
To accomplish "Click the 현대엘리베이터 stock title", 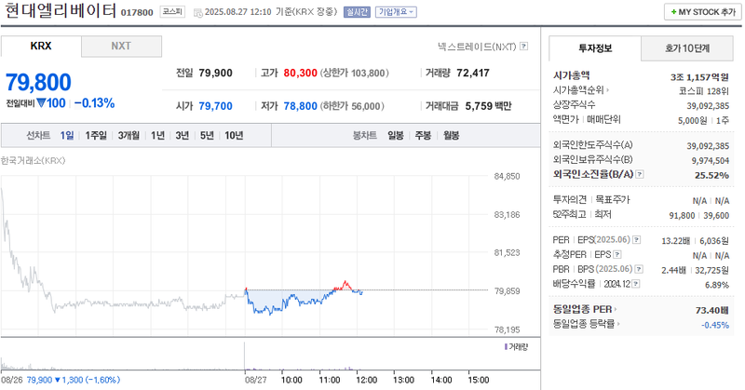I will [61, 10].
